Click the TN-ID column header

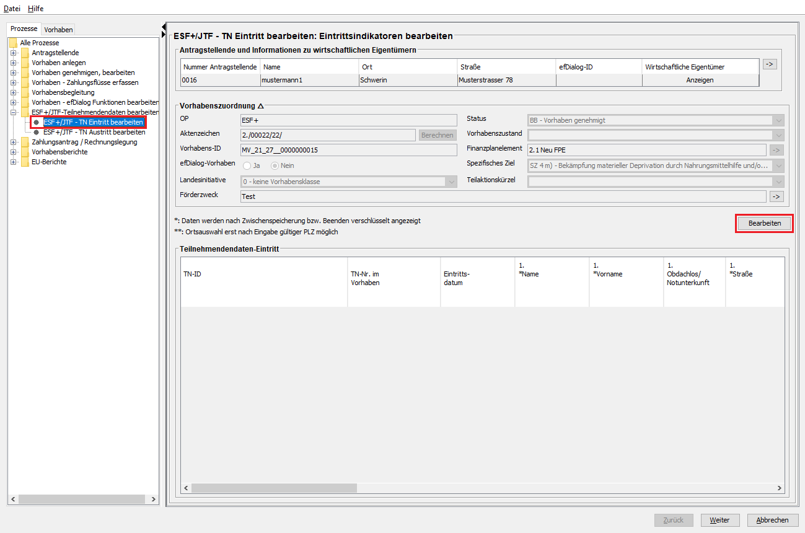tap(264, 282)
